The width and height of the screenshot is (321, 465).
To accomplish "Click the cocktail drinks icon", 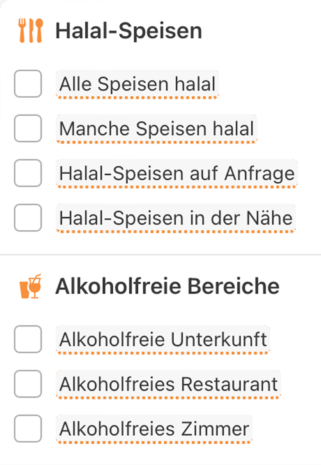I will tap(30, 286).
